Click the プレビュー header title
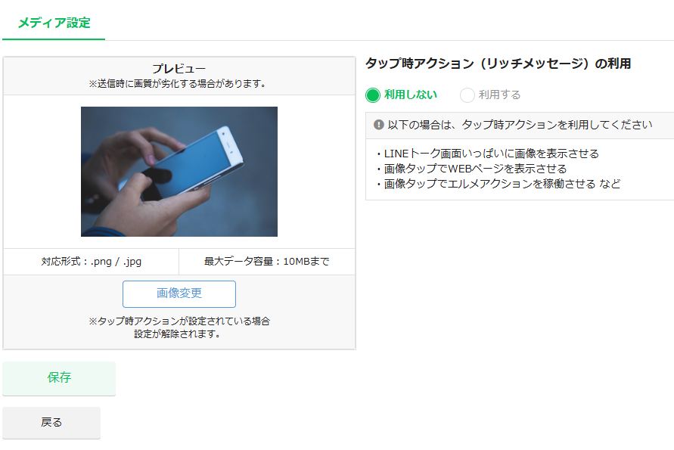Screen dimensions: 674x450 [179, 69]
